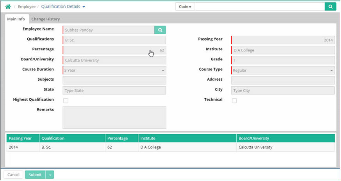Select the Main Info tab
The height and width of the screenshot is (181, 341).
[16, 19]
